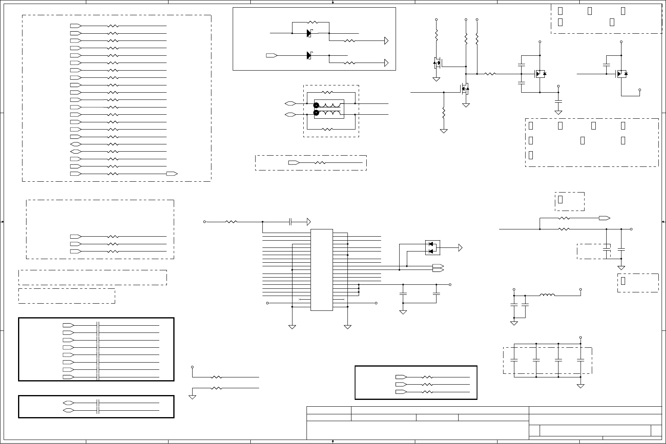Viewport: 666px width, 444px height.
Task: Select the rightmost power MOSFET with one capacitor
Action: [x=621, y=74]
